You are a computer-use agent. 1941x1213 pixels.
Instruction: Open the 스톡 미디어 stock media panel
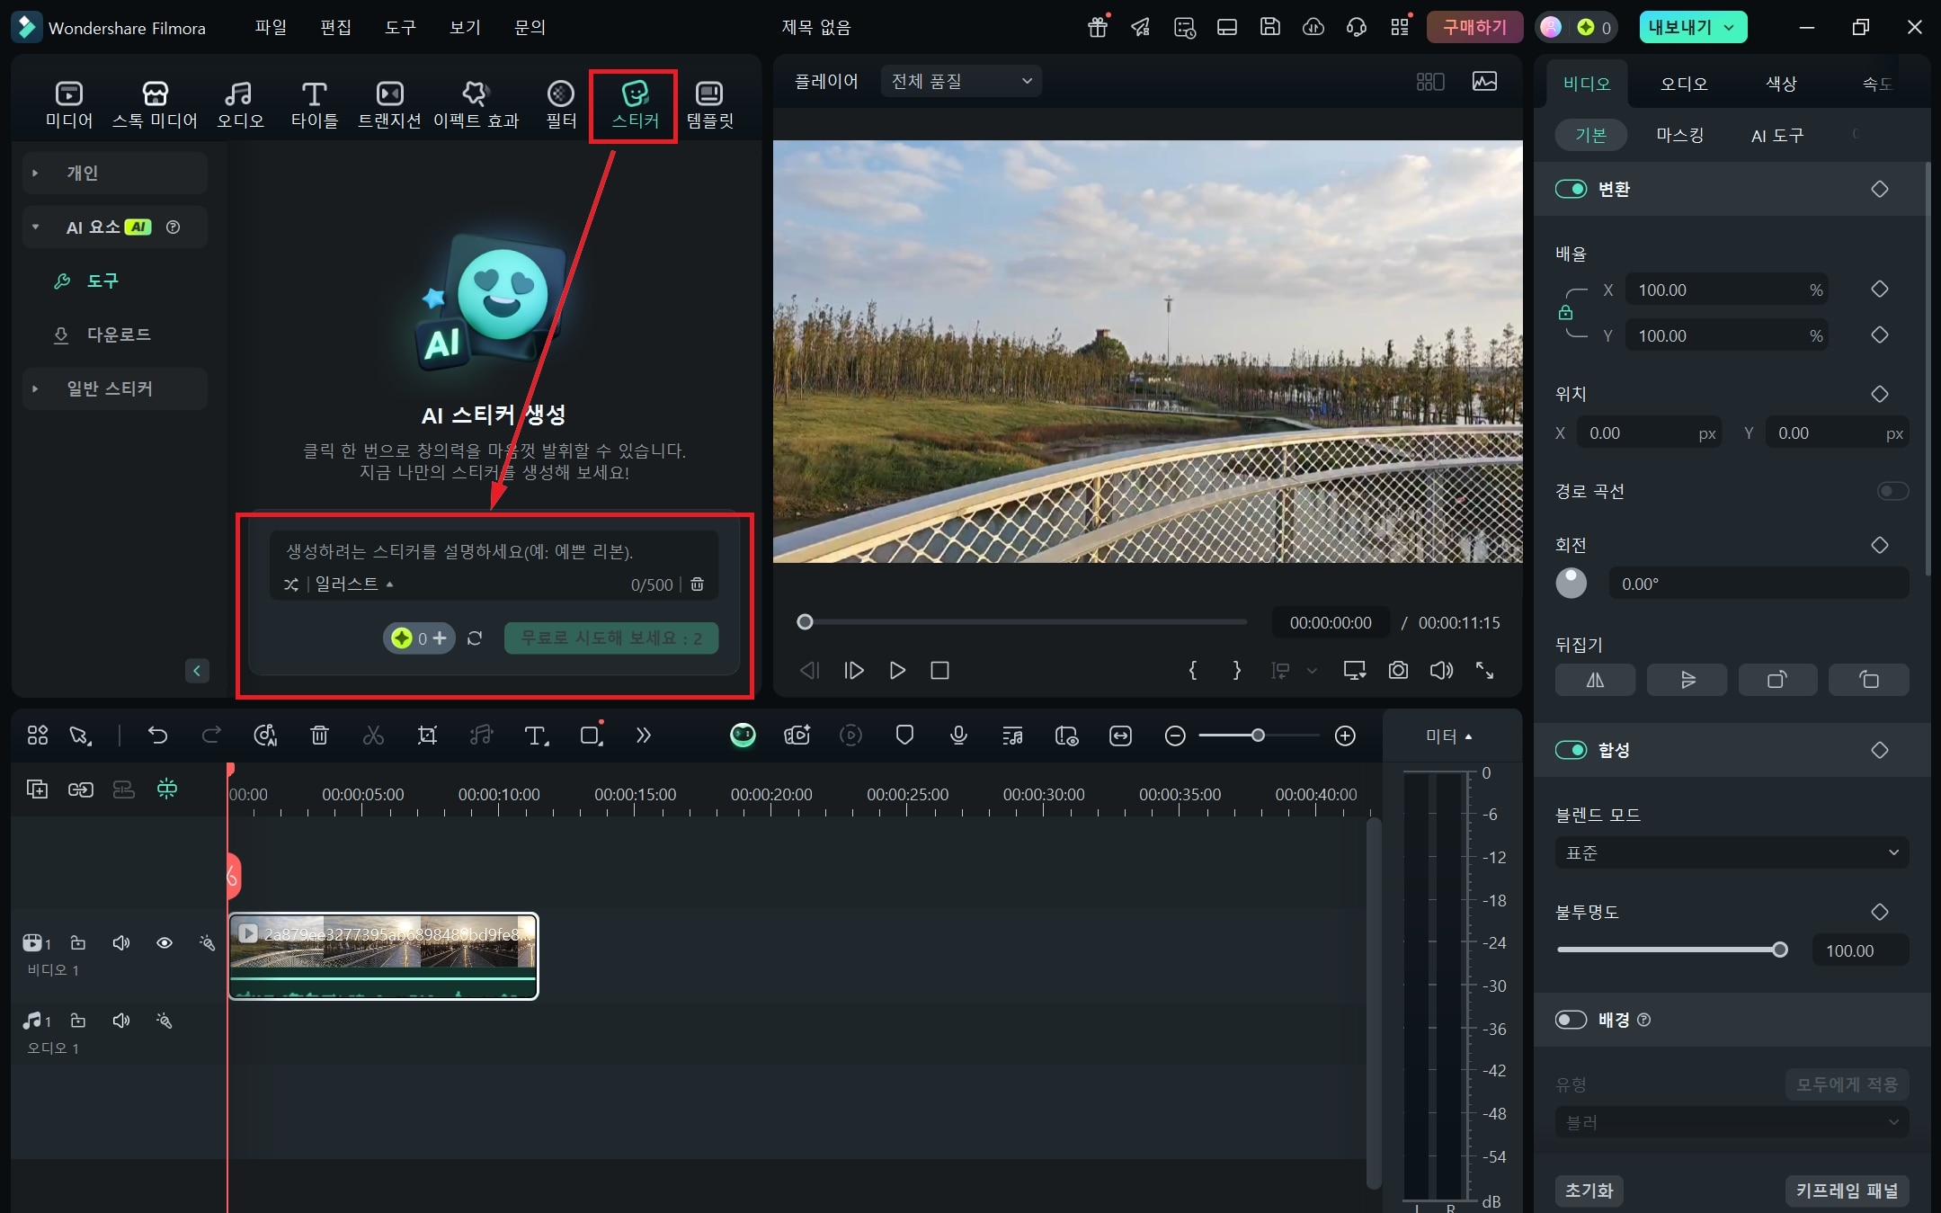pyautogui.click(x=155, y=104)
